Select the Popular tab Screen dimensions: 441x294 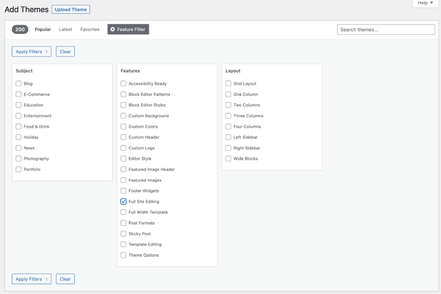[42, 29]
